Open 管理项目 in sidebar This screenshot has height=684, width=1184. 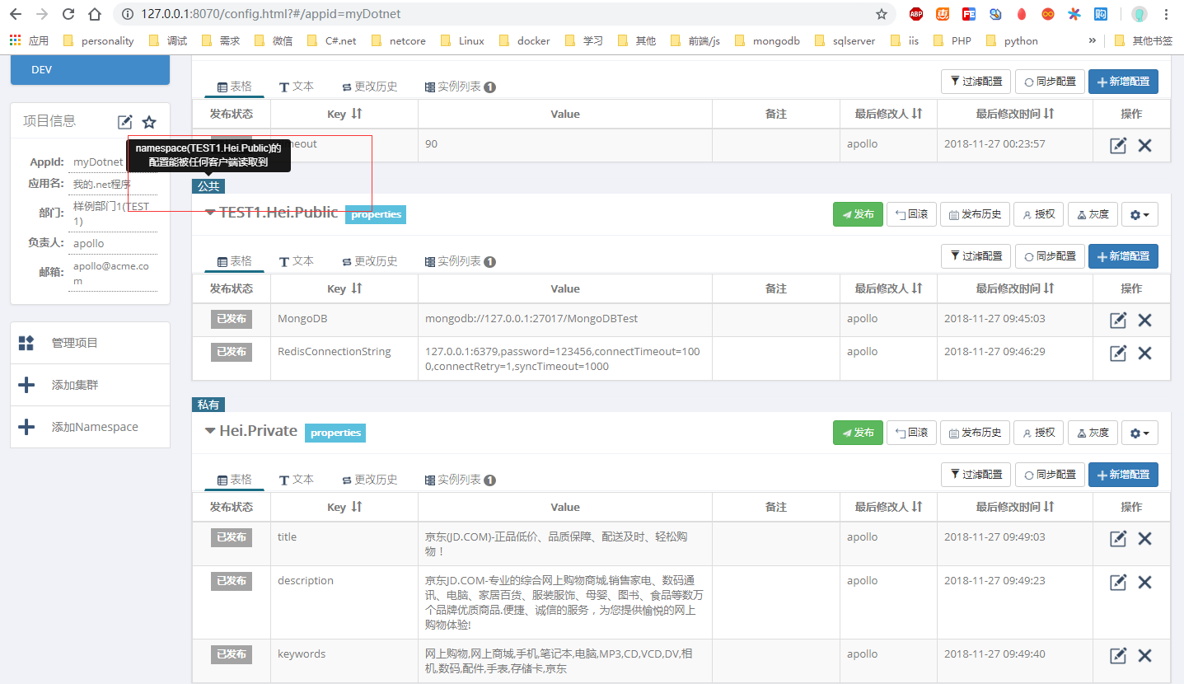point(90,343)
